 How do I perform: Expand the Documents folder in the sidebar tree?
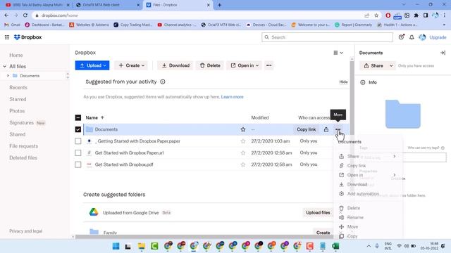[x=8, y=76]
